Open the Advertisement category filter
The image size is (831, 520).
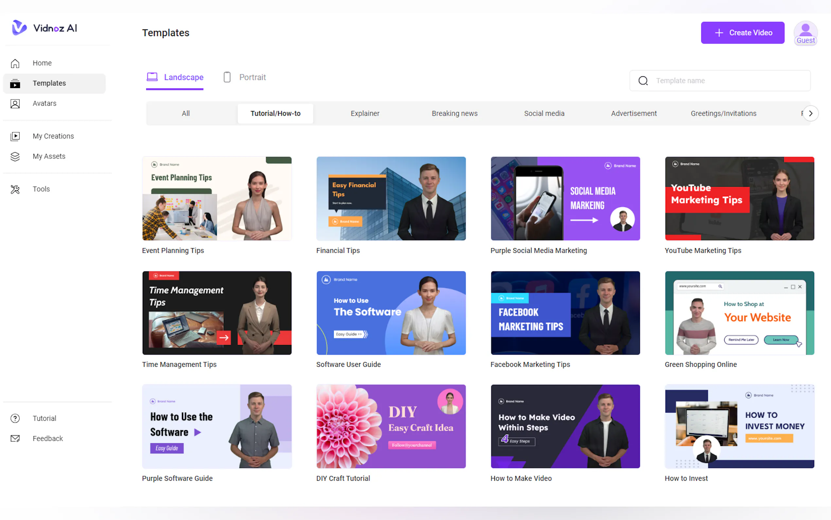pyautogui.click(x=633, y=114)
